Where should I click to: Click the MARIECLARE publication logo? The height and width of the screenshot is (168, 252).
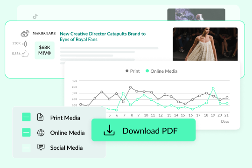44,33
